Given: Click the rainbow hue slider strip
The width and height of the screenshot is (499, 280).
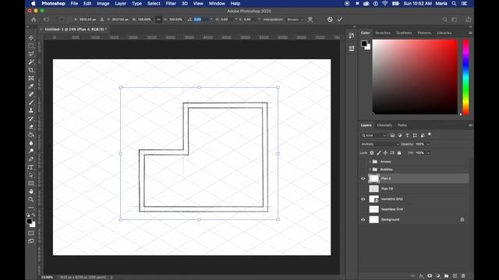Looking at the screenshot, I should pos(465,77).
